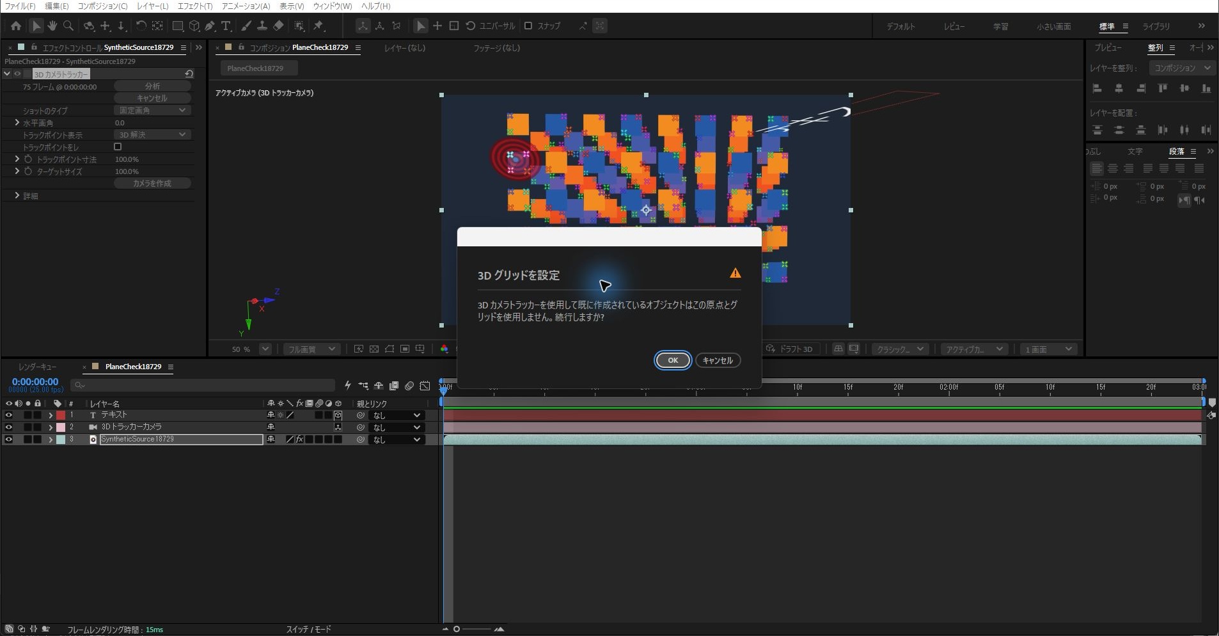Click the Home icon in the toolbar
1219x636 pixels.
(16, 26)
